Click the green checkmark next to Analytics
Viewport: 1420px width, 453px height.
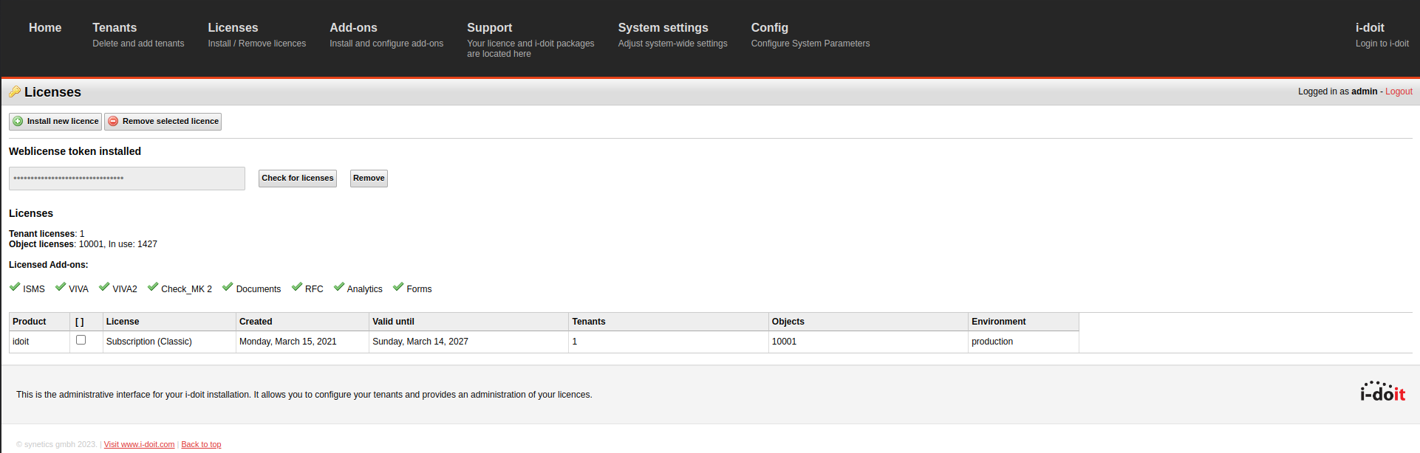(339, 287)
